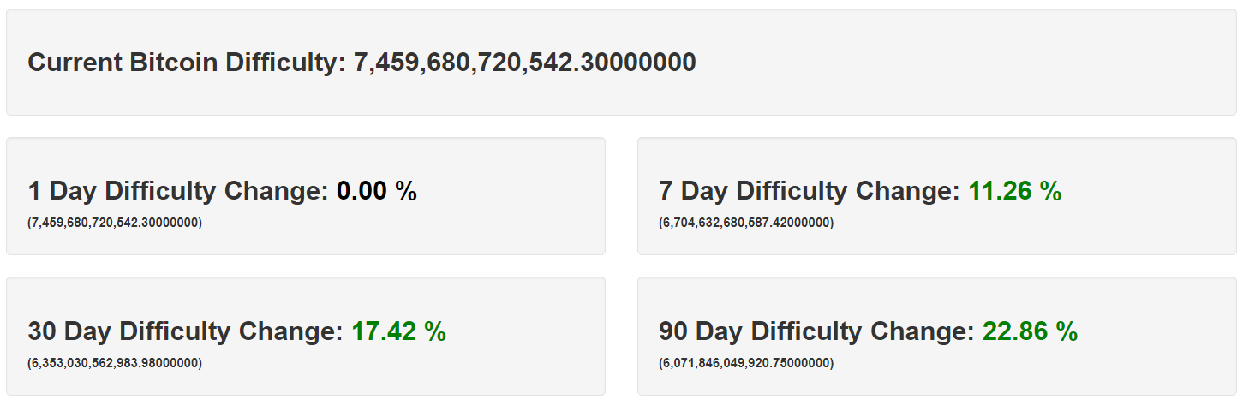This screenshot has width=1243, height=405.
Task: Click the 6,704,632,680,587.42000000 figure
Action: point(746,223)
